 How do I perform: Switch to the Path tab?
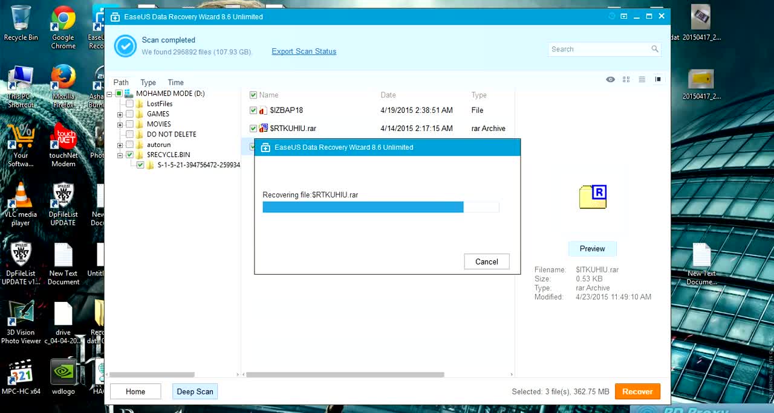coord(121,82)
